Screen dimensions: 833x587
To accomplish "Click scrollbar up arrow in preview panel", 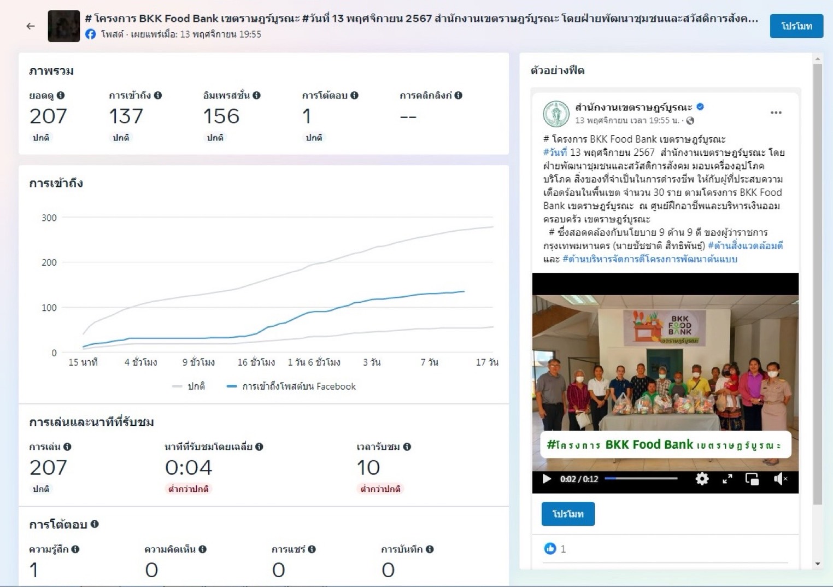I will 818,58.
